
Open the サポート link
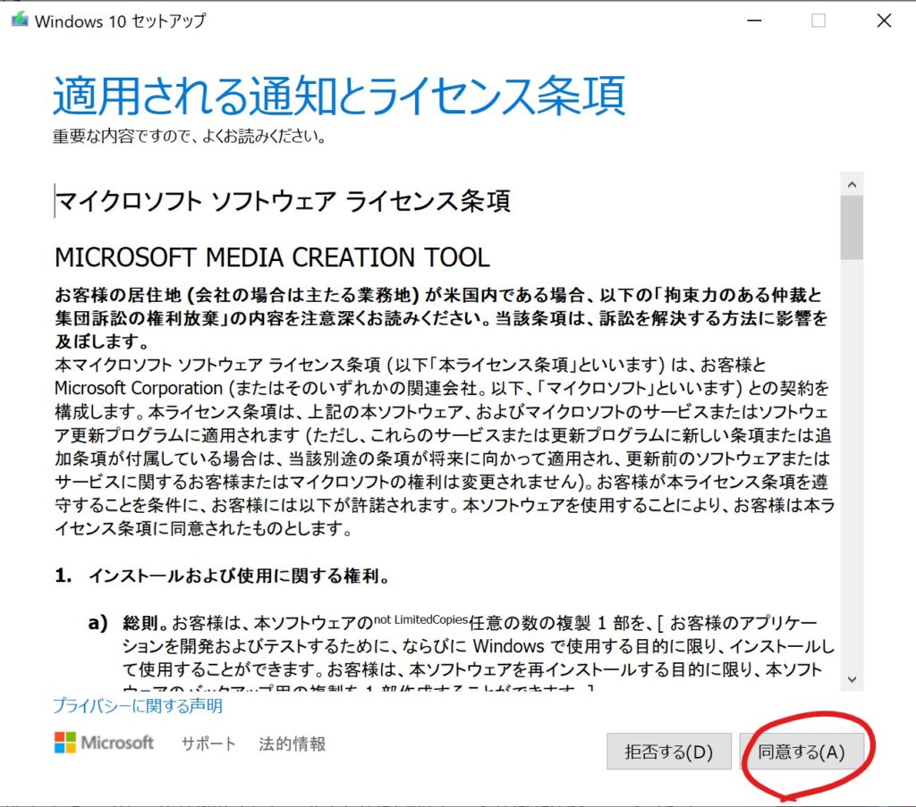[x=208, y=744]
